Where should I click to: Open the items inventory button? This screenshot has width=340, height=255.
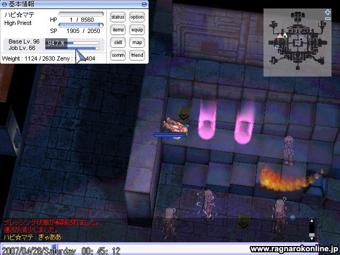(x=118, y=30)
